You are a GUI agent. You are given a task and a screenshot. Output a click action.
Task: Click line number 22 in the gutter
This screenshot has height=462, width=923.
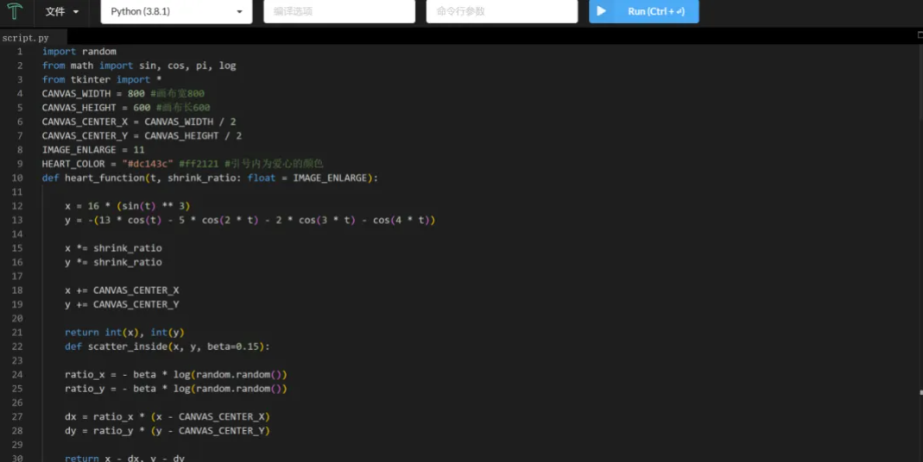coord(18,346)
